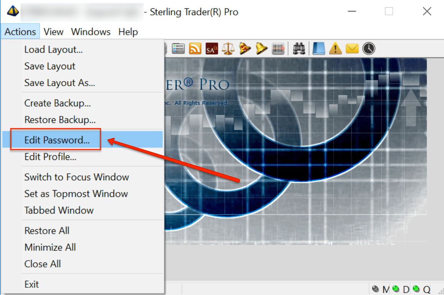
Task: Select the Save Layout menu entry
Action: 83,66
